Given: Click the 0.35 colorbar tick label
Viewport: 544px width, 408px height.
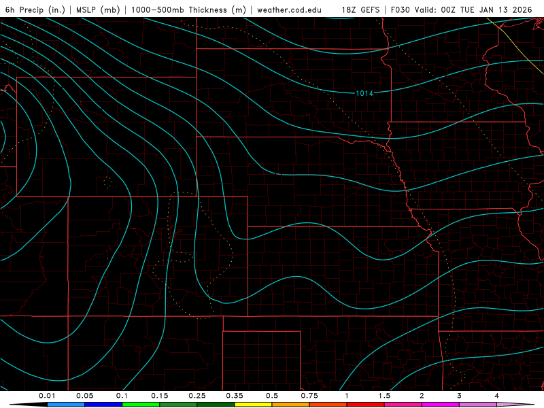Looking at the screenshot, I should point(235,396).
